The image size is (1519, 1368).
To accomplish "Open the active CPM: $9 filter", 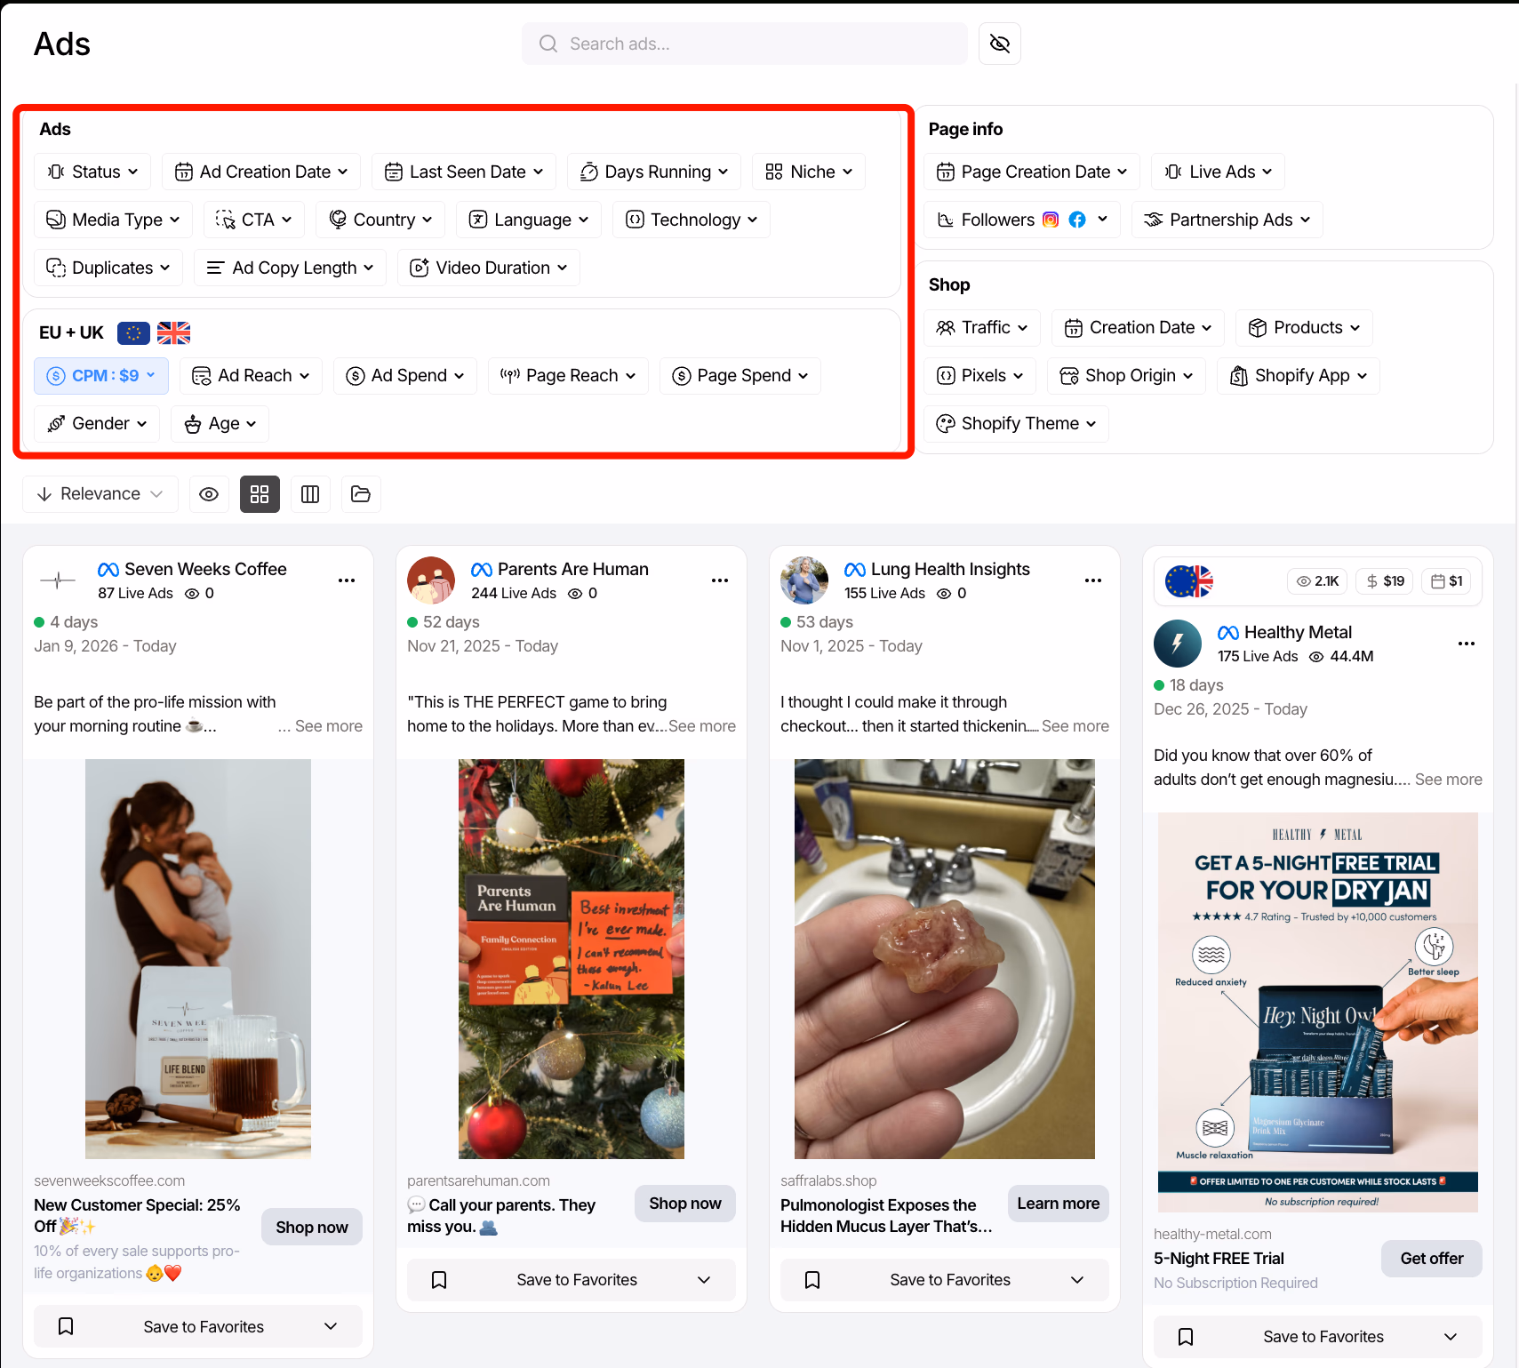I will [100, 376].
